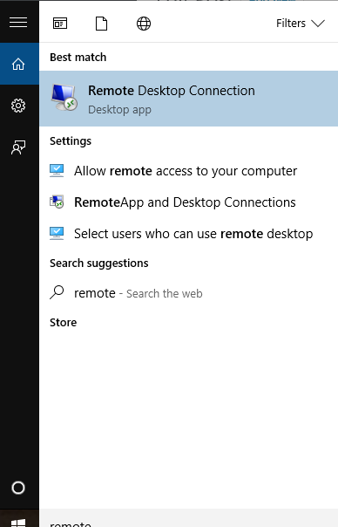Click the magnifier icon beside remote suggestion
338x527 pixels.
(57, 292)
